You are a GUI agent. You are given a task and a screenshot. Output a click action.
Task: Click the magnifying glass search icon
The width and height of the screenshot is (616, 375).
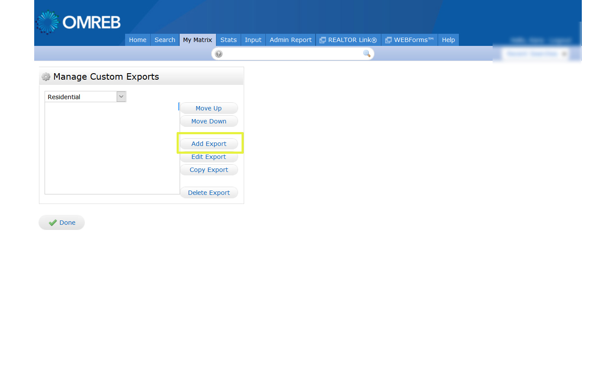point(367,54)
